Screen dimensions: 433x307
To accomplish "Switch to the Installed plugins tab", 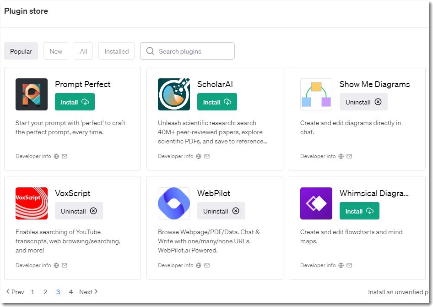I will (x=116, y=51).
